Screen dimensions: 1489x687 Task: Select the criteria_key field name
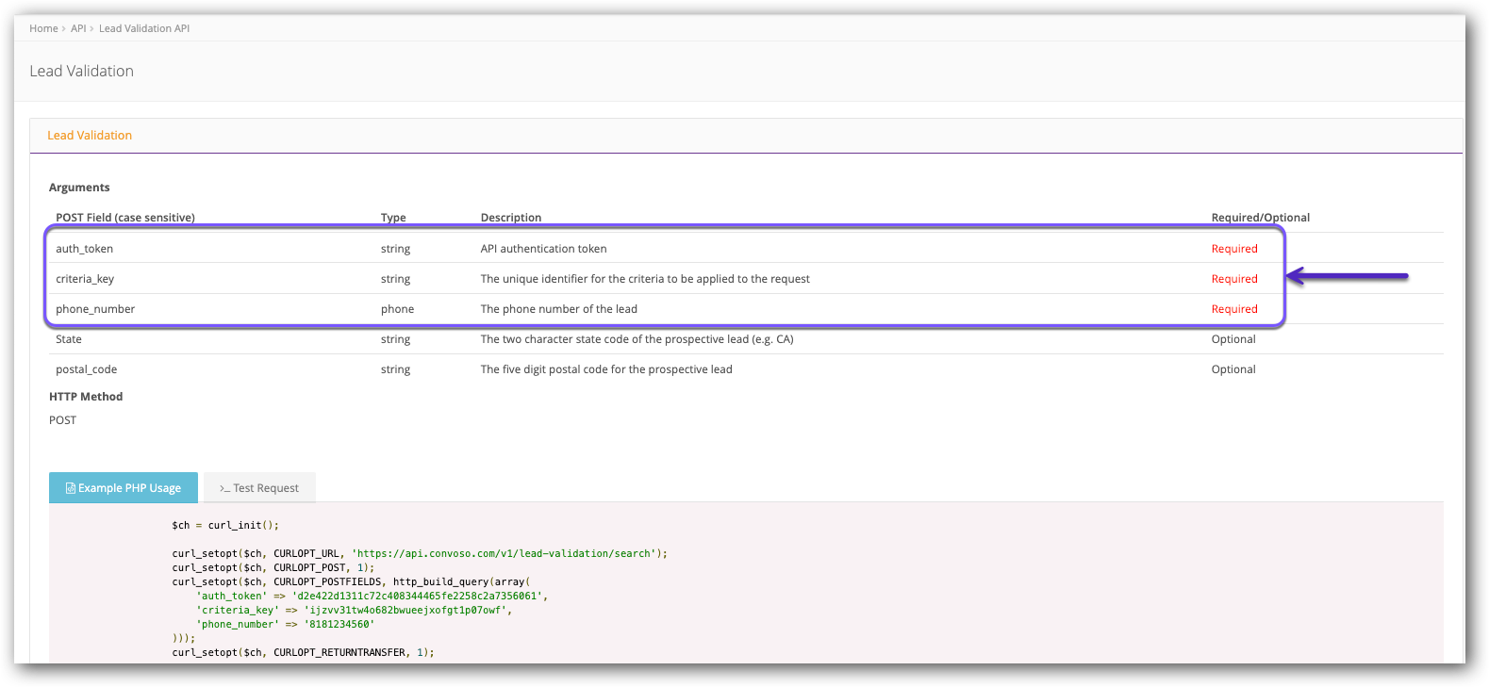(85, 279)
